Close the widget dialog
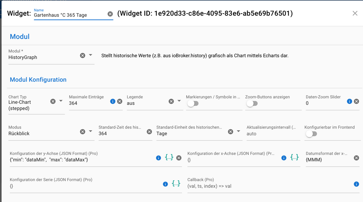363x202 pixels. 355,13
